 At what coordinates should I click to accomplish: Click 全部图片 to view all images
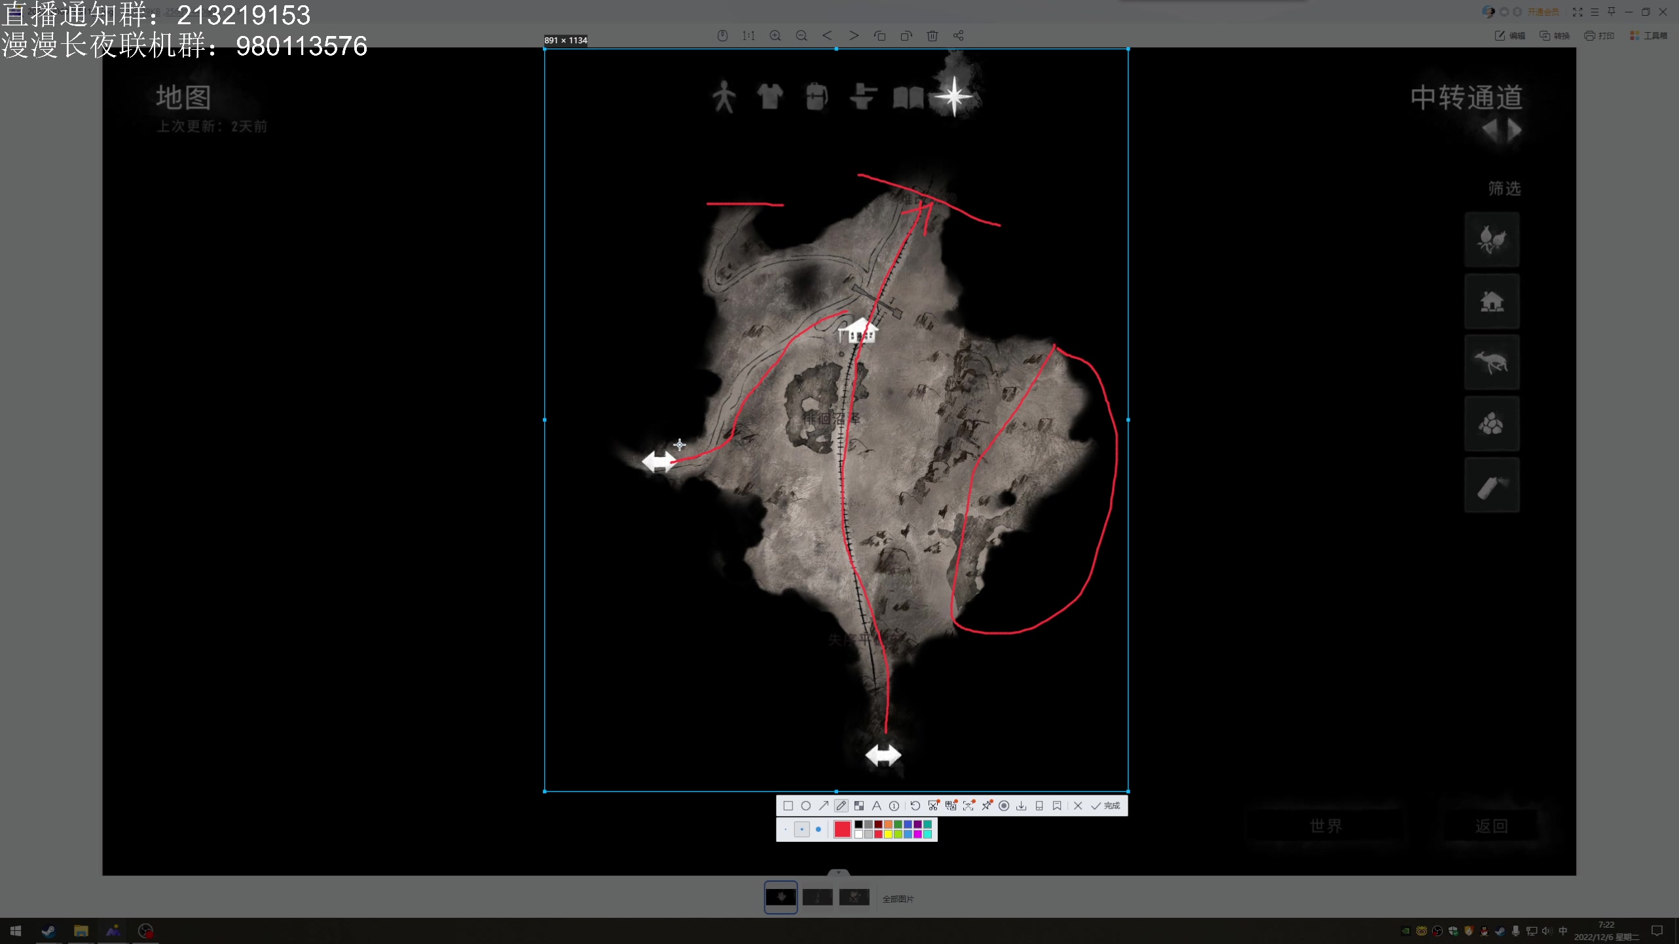pos(898,899)
